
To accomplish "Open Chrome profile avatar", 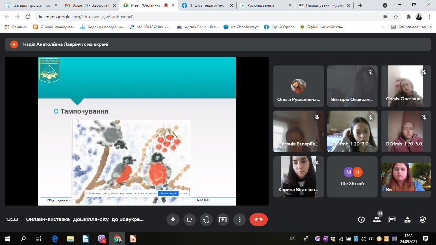I will [x=419, y=17].
